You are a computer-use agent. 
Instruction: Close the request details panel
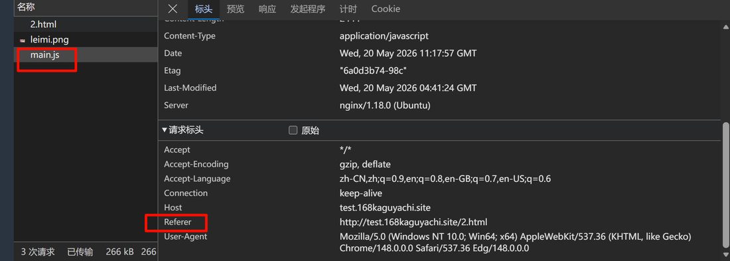[x=173, y=9]
